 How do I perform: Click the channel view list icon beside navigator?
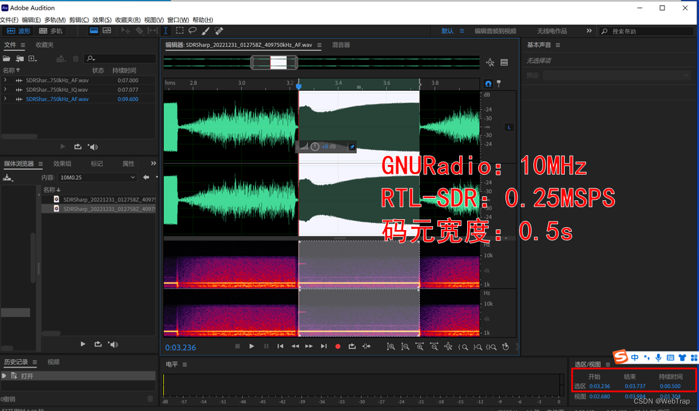pos(504,63)
